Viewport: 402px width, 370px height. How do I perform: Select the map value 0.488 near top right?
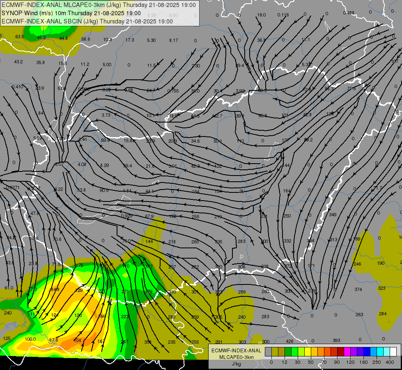click(349, 13)
